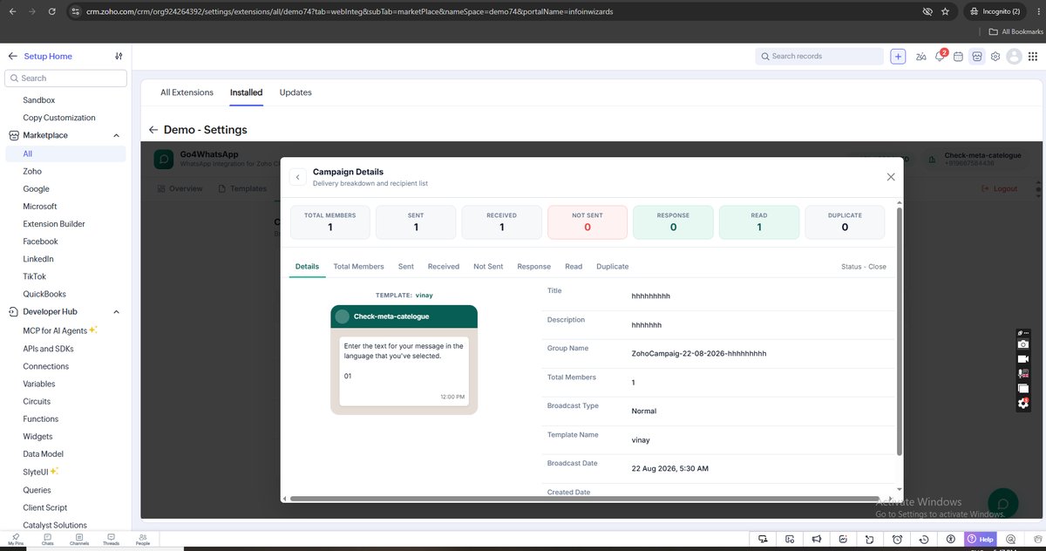1046x551 pixels.
Task: Open the Read tab in dialog
Action: point(574,267)
